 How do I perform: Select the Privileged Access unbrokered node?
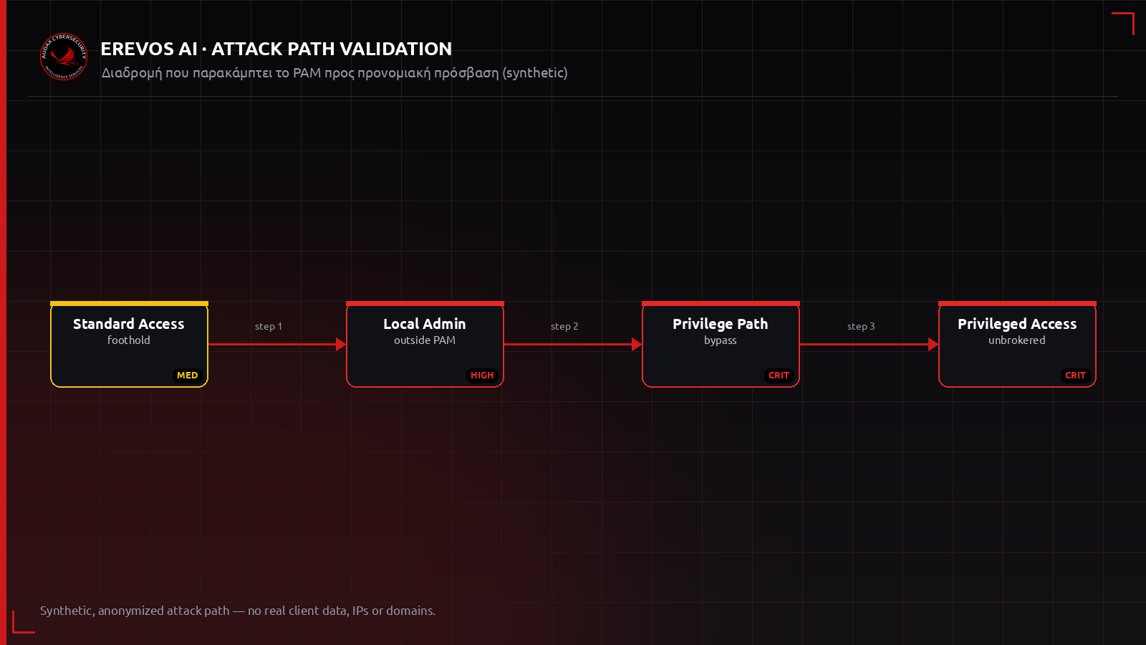(1017, 345)
